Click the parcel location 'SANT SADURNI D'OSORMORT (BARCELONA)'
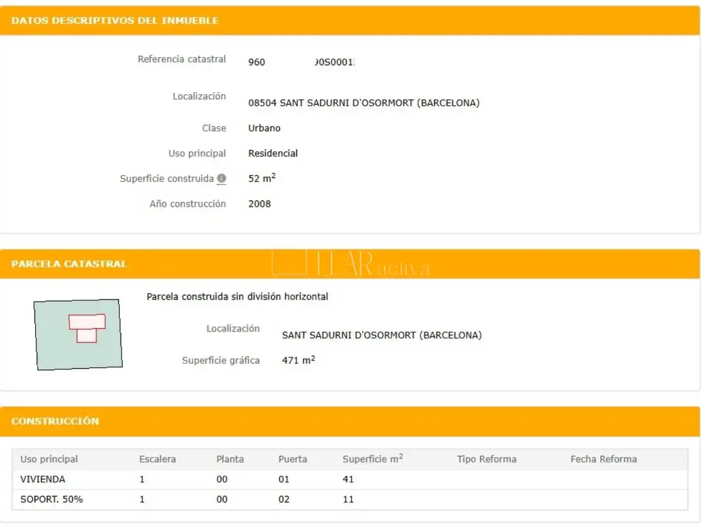The width and height of the screenshot is (701, 526). pyautogui.click(x=382, y=335)
